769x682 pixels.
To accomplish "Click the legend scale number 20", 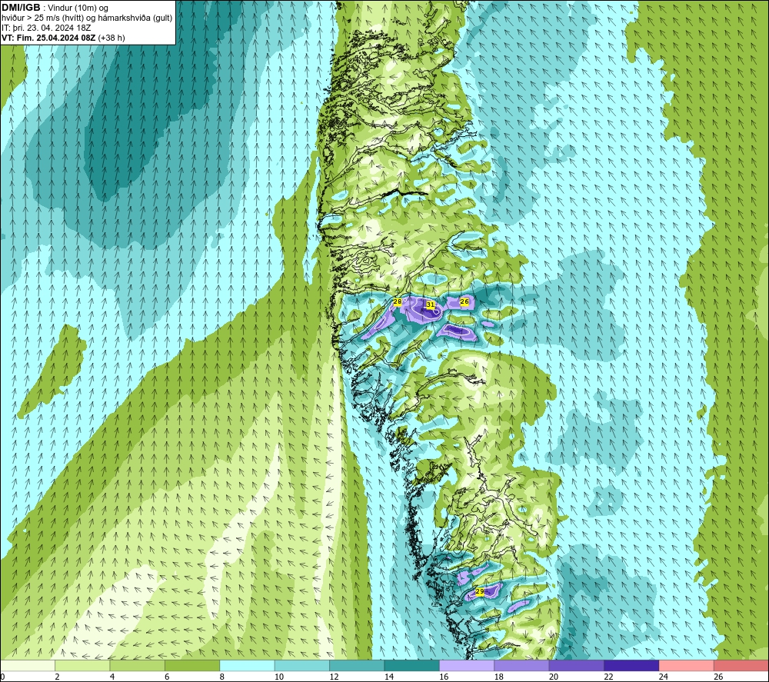I will point(554,677).
